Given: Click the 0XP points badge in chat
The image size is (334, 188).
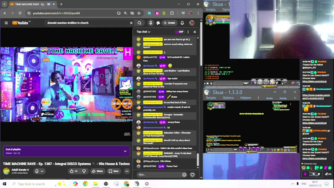Looking at the screenshot, I should tap(180, 32).
